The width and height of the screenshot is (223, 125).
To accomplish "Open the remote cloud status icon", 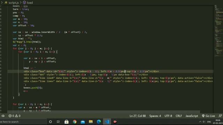I will point(3,116).
